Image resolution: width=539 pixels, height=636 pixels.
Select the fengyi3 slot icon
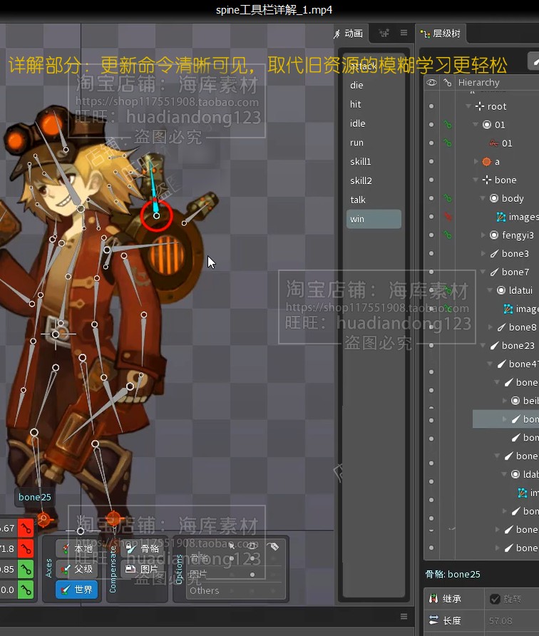point(494,235)
